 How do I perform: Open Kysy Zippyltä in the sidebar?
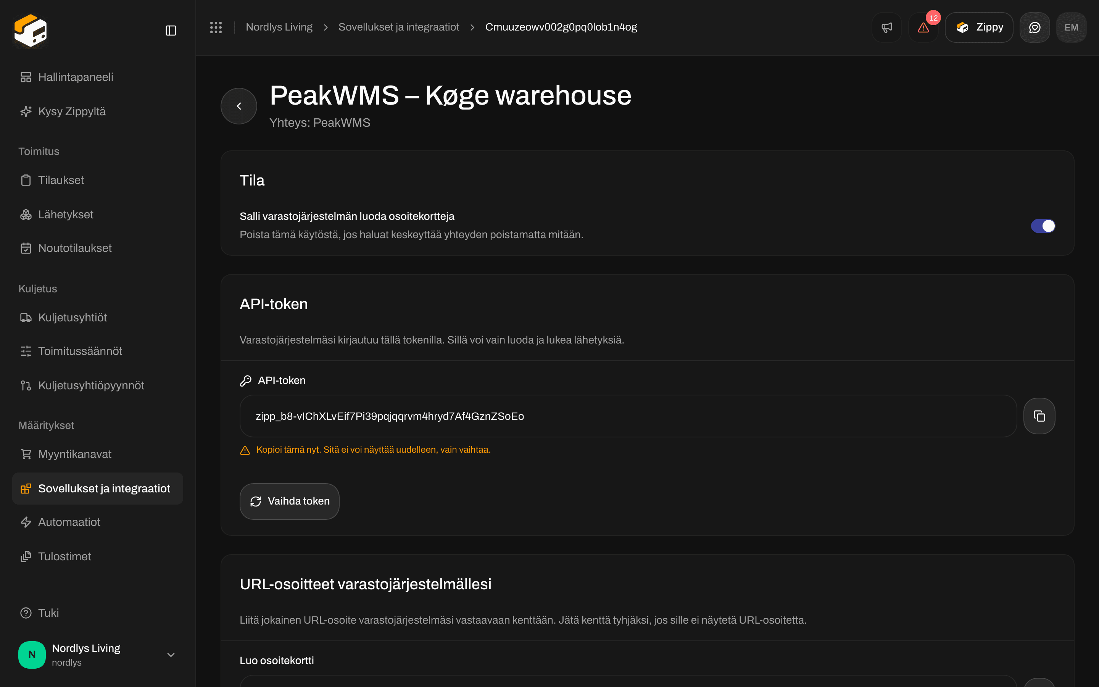pos(98,111)
